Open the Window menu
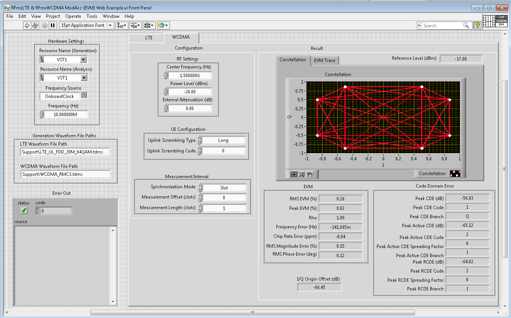Screen dimensions: 511x318 [111, 16]
